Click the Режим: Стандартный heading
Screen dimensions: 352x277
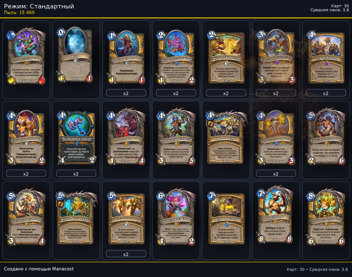tap(39, 6)
